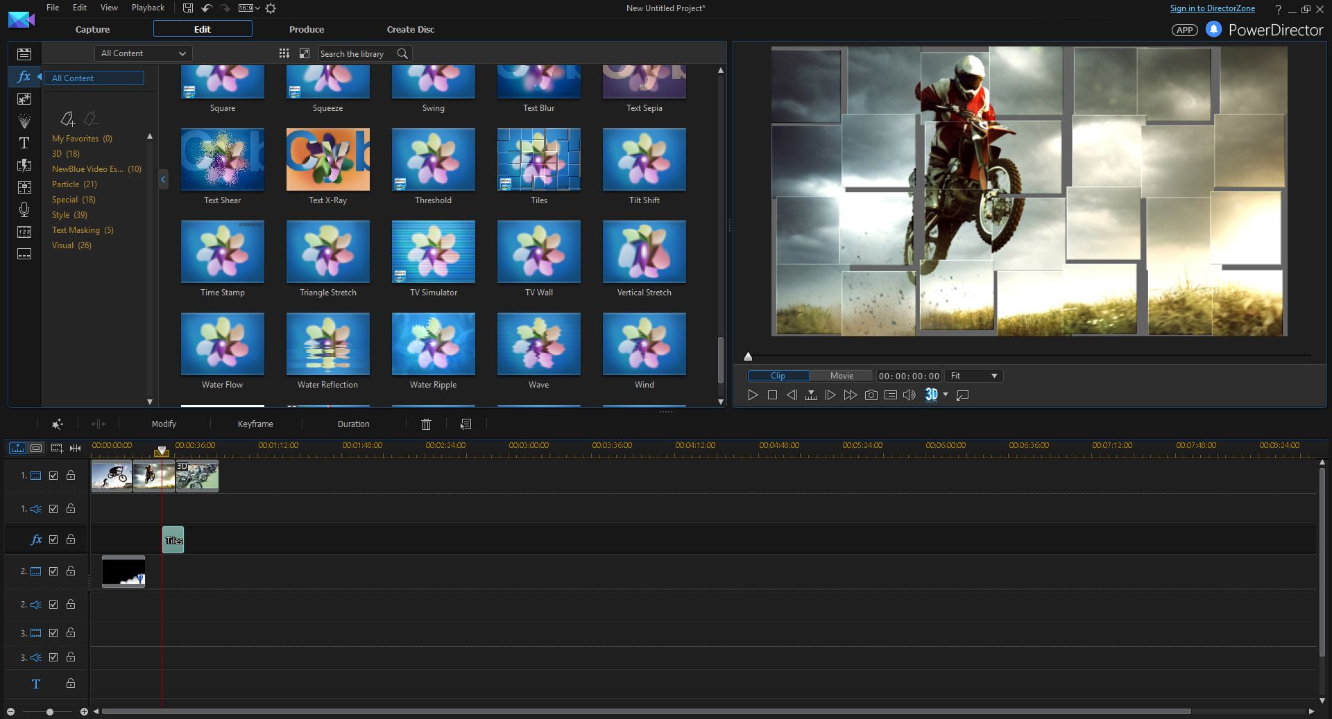Click the Play button in the preview
1332x719 pixels.
click(753, 395)
